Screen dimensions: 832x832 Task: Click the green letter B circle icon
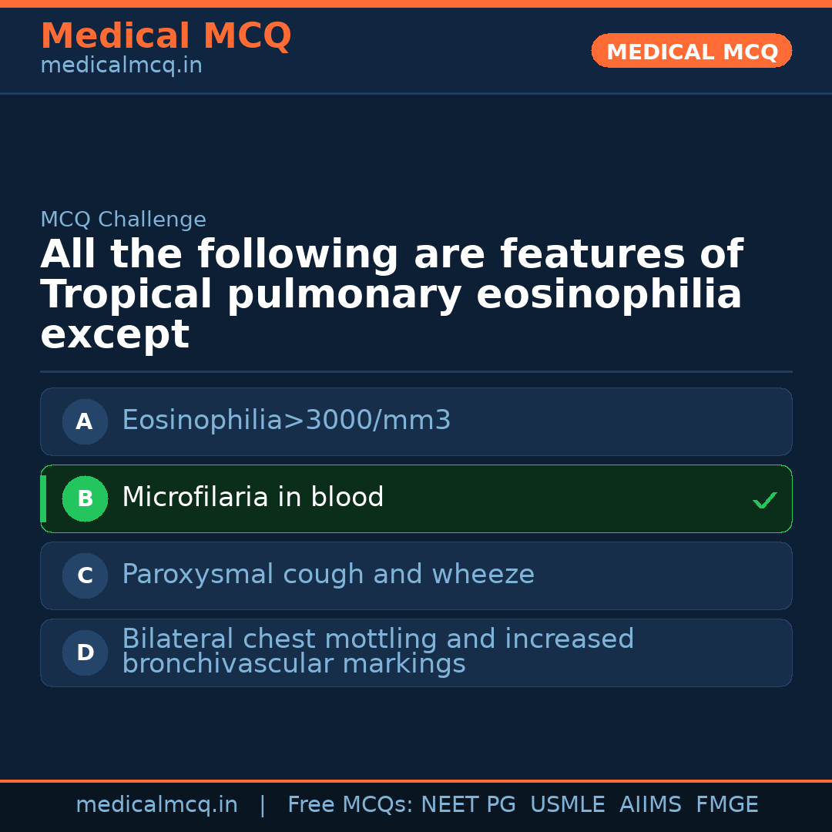(x=85, y=498)
